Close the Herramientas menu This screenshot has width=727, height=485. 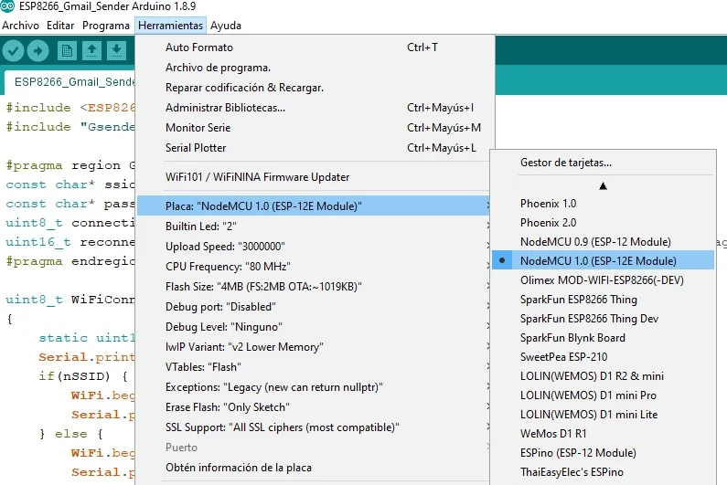(x=170, y=26)
